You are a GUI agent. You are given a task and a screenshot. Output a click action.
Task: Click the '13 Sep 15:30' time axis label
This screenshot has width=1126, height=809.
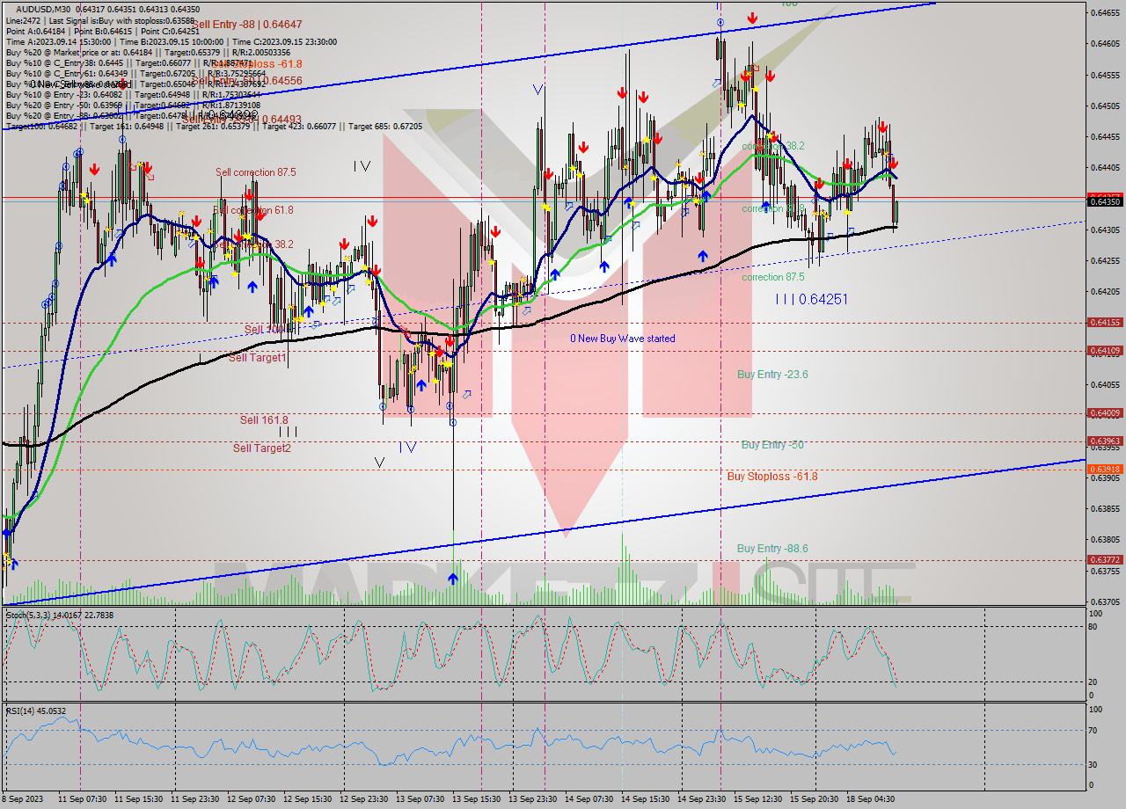[x=477, y=799]
